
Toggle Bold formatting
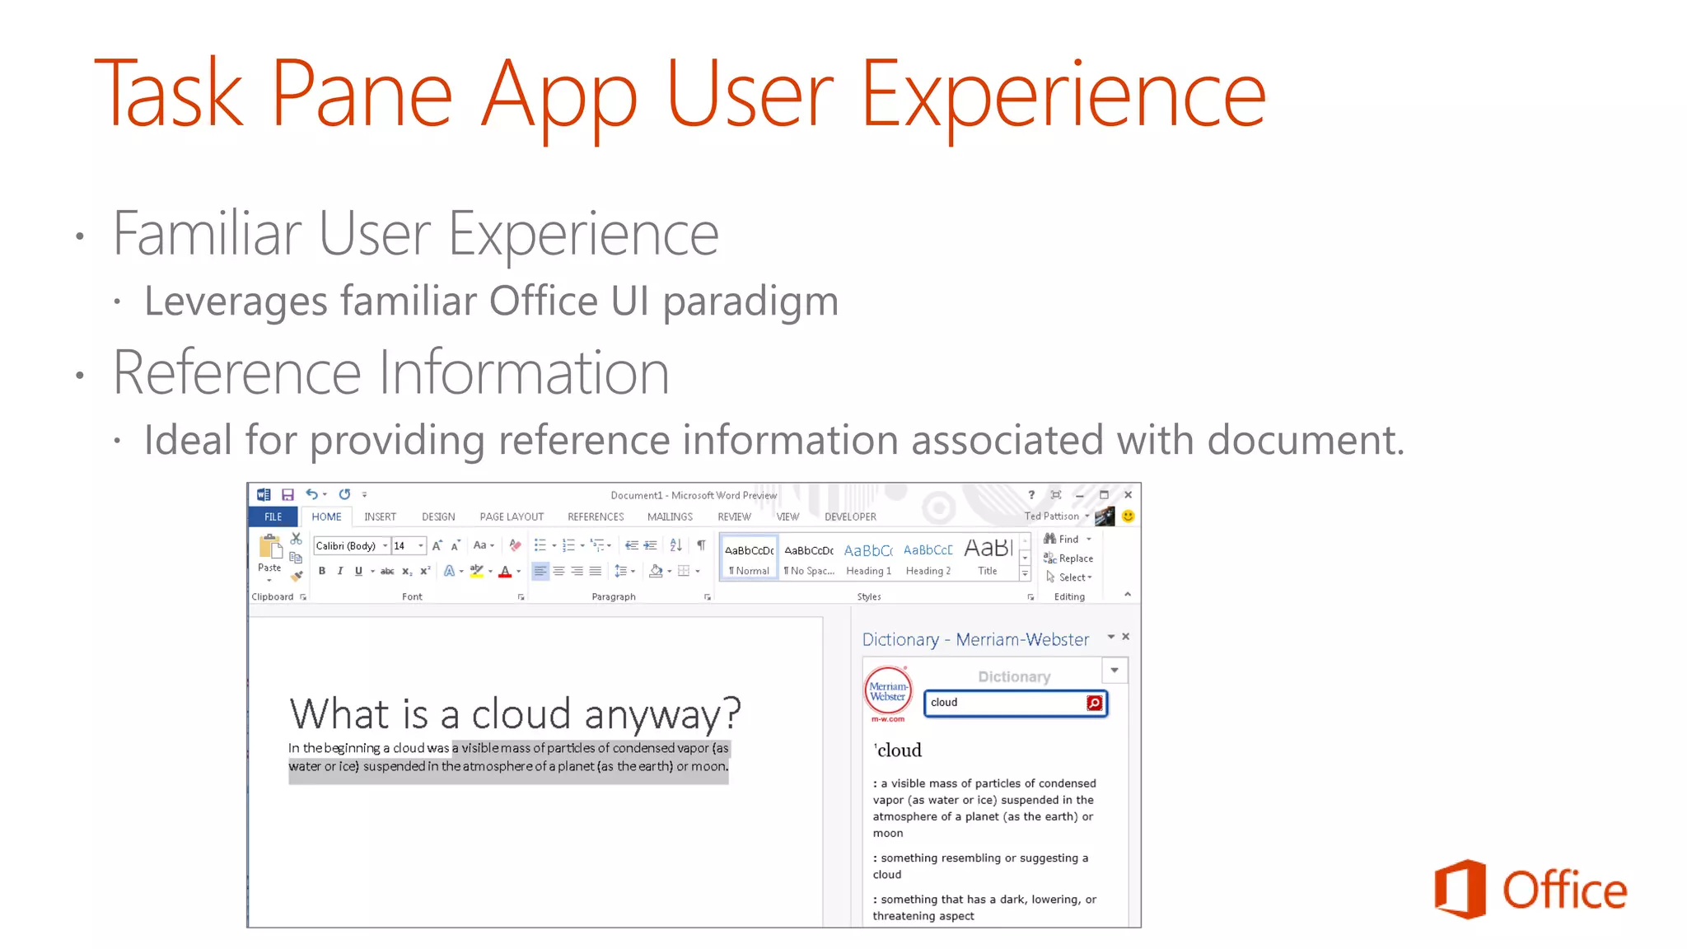pyautogui.click(x=322, y=571)
